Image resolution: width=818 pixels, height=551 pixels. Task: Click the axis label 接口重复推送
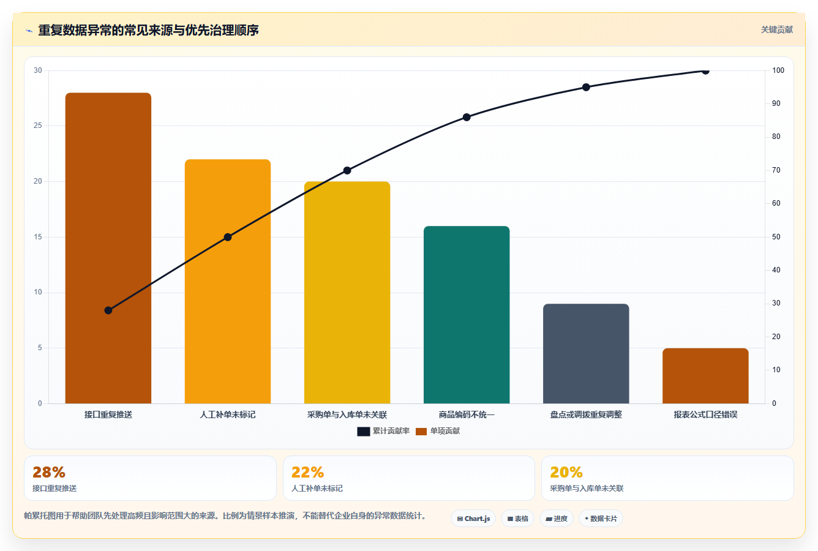[x=108, y=414]
